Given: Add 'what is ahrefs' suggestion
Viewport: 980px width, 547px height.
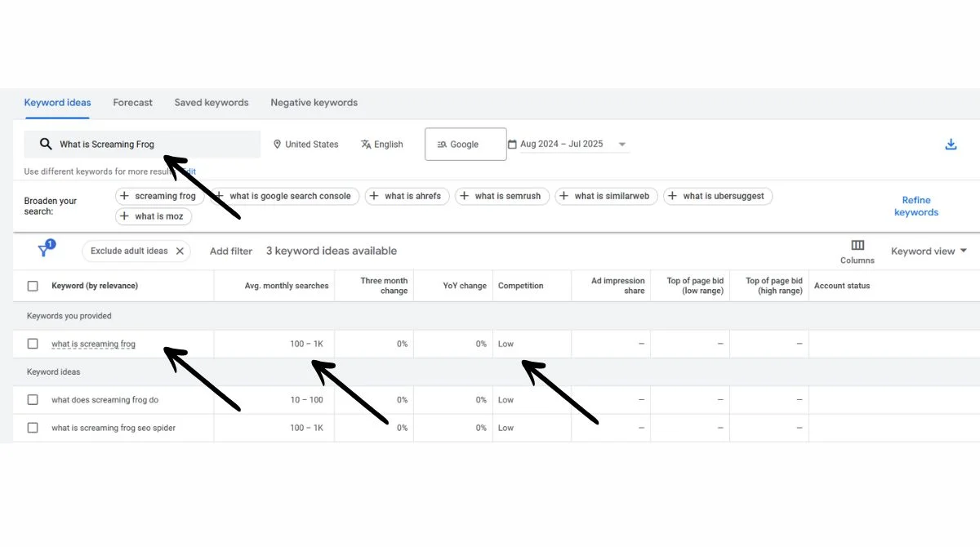Looking at the screenshot, I should [x=407, y=196].
